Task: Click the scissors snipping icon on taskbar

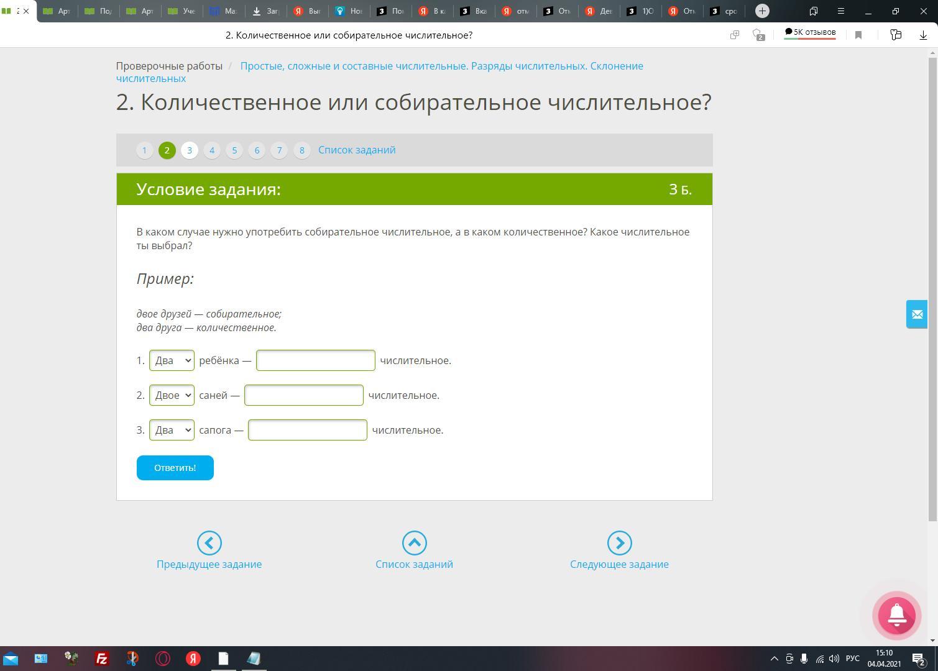Action: coord(132,659)
